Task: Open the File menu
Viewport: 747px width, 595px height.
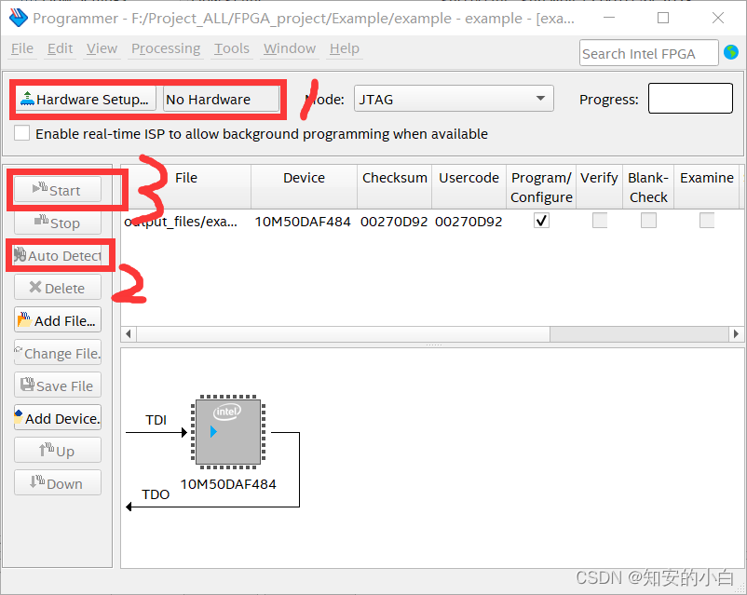Action: [22, 48]
